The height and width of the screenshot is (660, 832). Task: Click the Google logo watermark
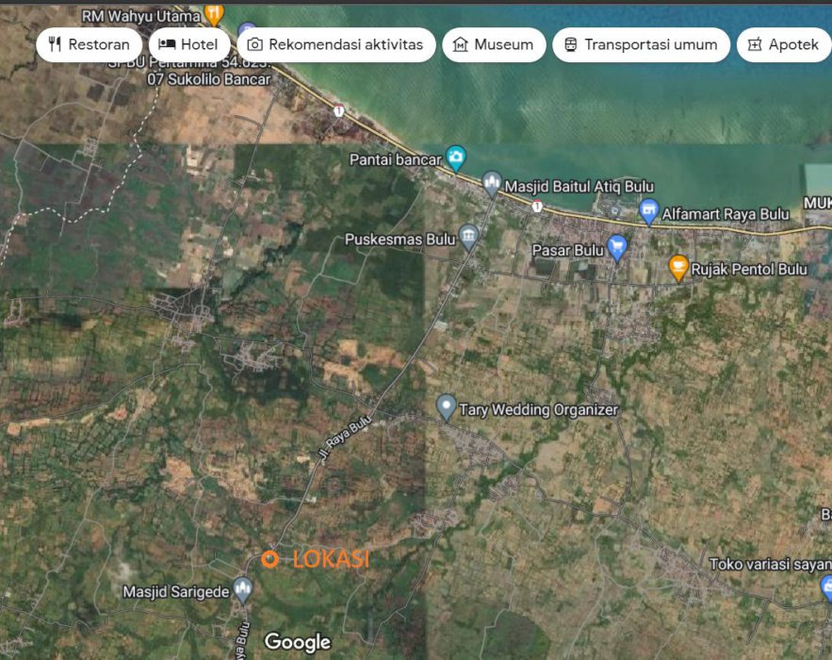(298, 642)
